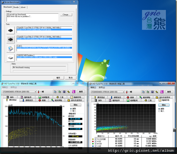Viewport: 177px width, 154px height.
Task: Click Change... button in Brute Benchmark settings
Action: [x=66, y=15]
